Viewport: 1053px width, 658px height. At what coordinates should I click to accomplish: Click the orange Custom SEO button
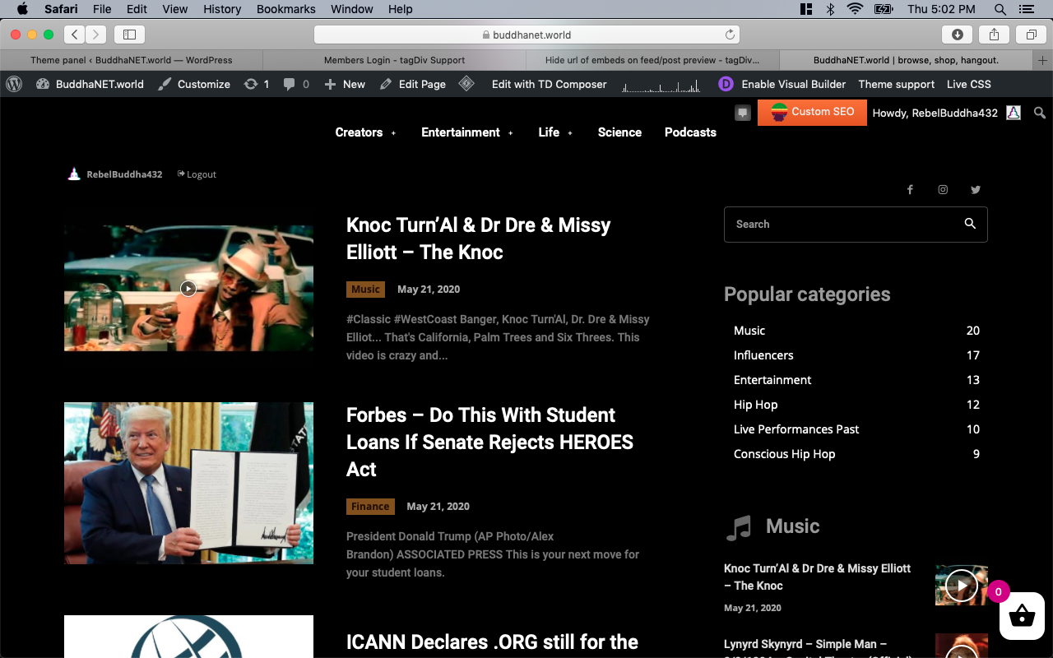[x=812, y=112]
